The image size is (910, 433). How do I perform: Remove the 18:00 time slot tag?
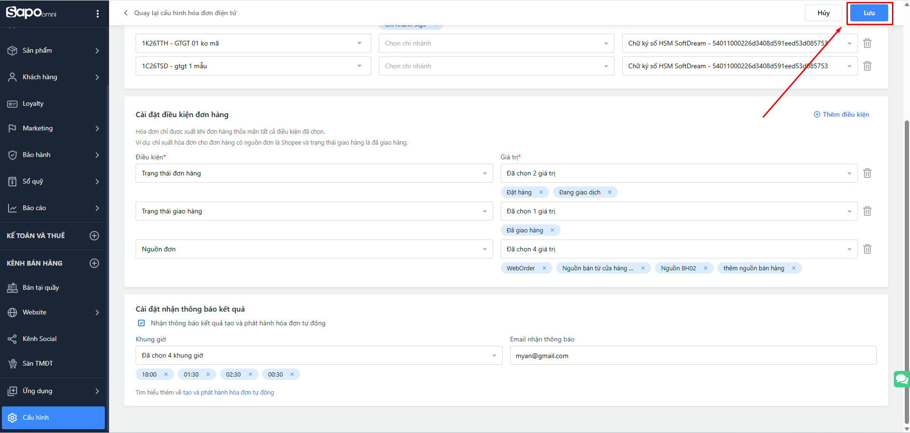[166, 374]
